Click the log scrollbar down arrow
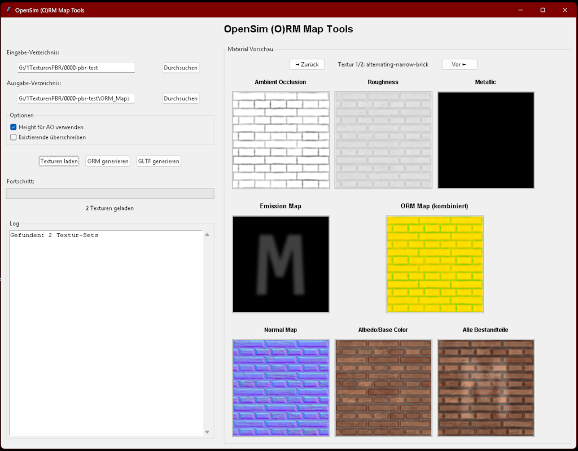 pos(207,432)
